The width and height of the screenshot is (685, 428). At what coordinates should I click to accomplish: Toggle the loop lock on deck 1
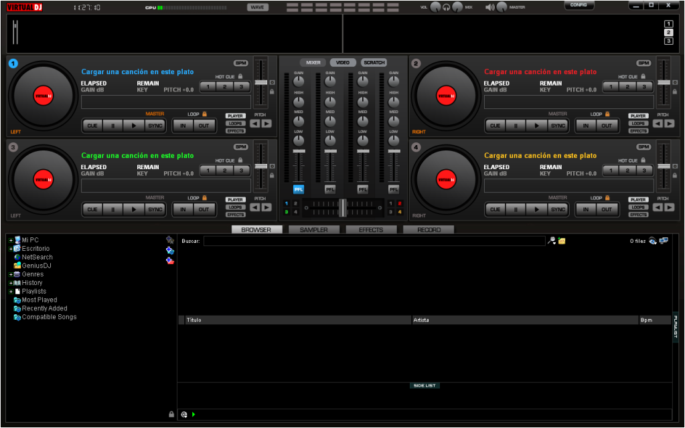point(204,114)
